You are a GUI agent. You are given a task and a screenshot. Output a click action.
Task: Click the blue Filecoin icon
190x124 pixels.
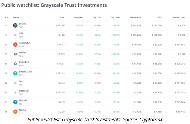coord(15,102)
